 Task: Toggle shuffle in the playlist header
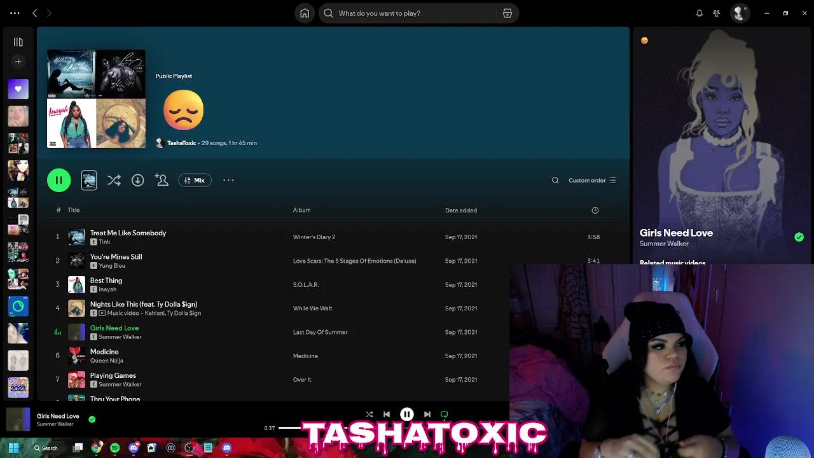[114, 181]
